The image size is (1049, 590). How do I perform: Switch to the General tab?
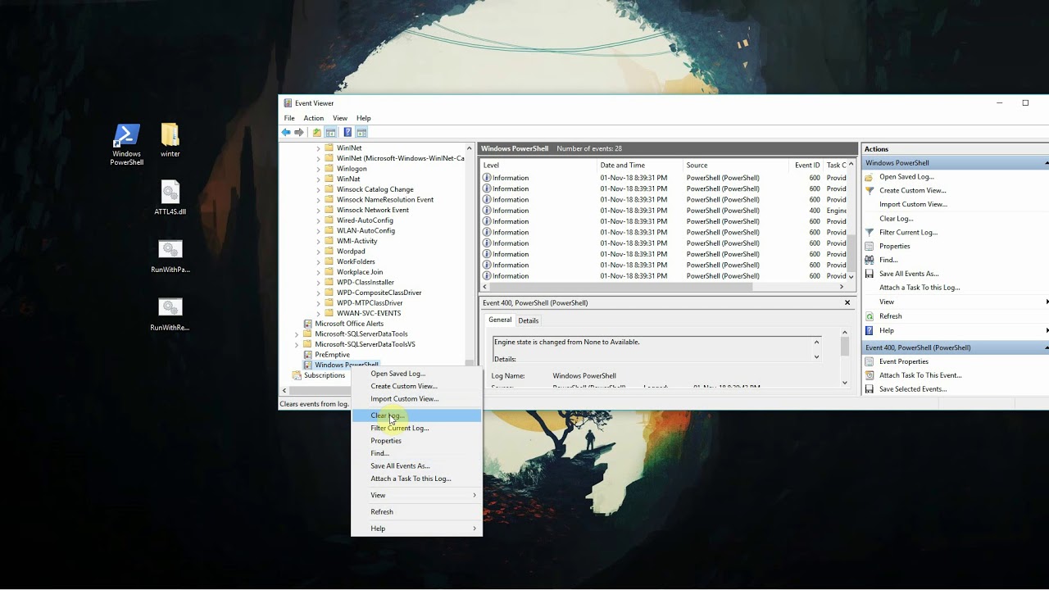(x=500, y=320)
